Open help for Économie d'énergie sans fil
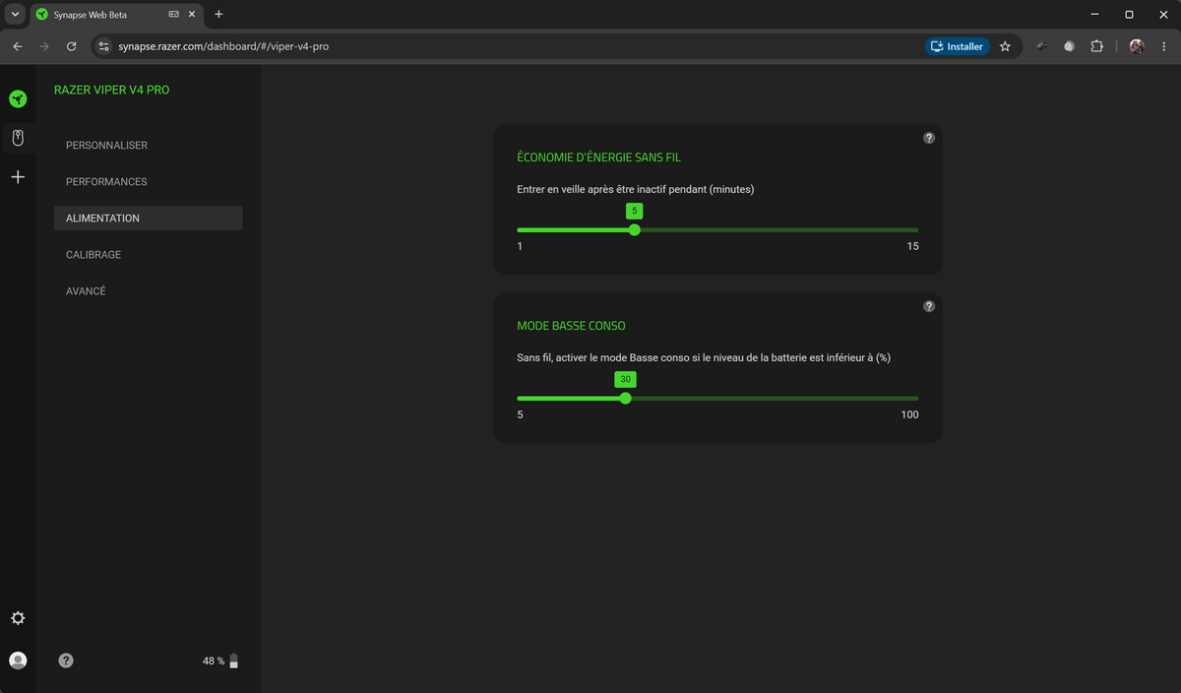Screen dimensions: 1181x693 (929, 139)
